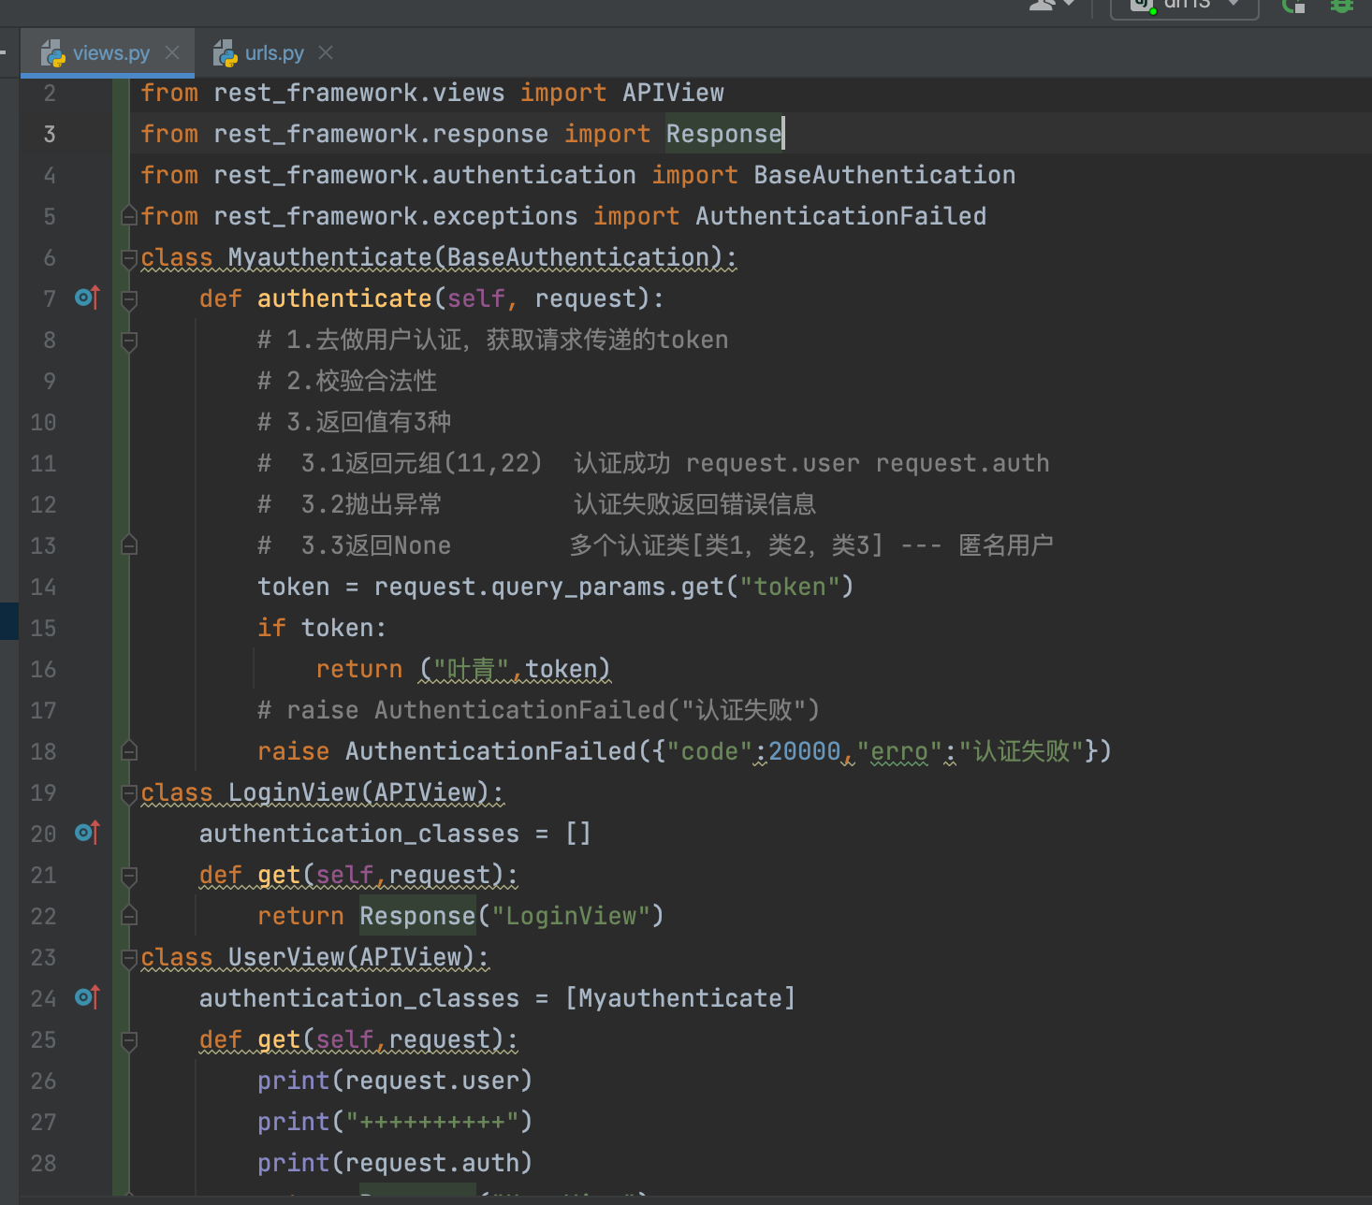Collapse the UserView class on line 23
Screen dimensions: 1372x1205
point(130,957)
